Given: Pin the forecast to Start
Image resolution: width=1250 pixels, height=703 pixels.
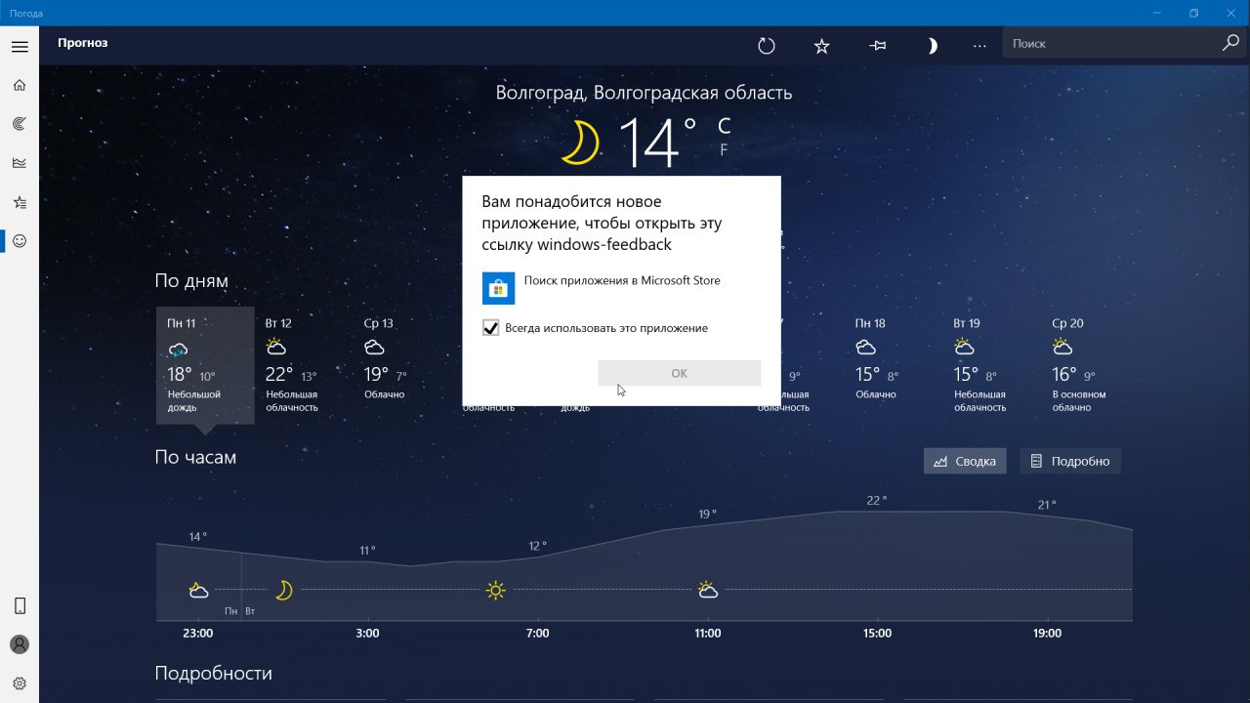Looking at the screenshot, I should [x=878, y=45].
